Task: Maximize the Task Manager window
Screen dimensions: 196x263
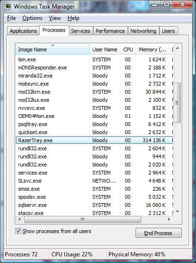Action: [x=167, y=5]
